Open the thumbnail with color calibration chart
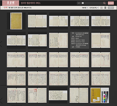This screenshot has height=106, width=117. [x=100, y=95]
